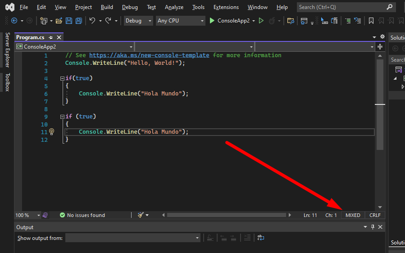
Task: Click the code cleanup broom icon
Action: pyautogui.click(x=141, y=215)
